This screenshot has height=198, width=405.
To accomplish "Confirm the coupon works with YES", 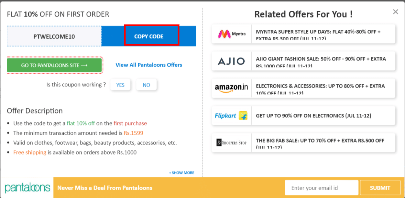I will [120, 85].
